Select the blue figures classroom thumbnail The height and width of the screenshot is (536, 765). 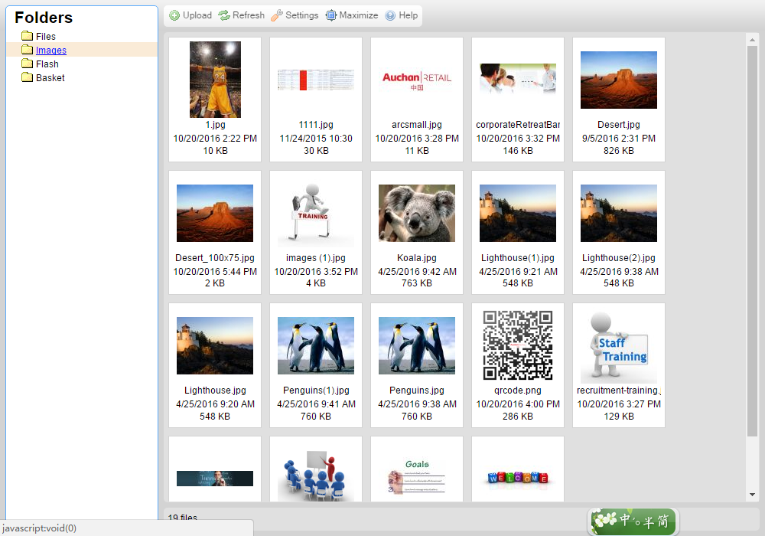[x=316, y=476]
